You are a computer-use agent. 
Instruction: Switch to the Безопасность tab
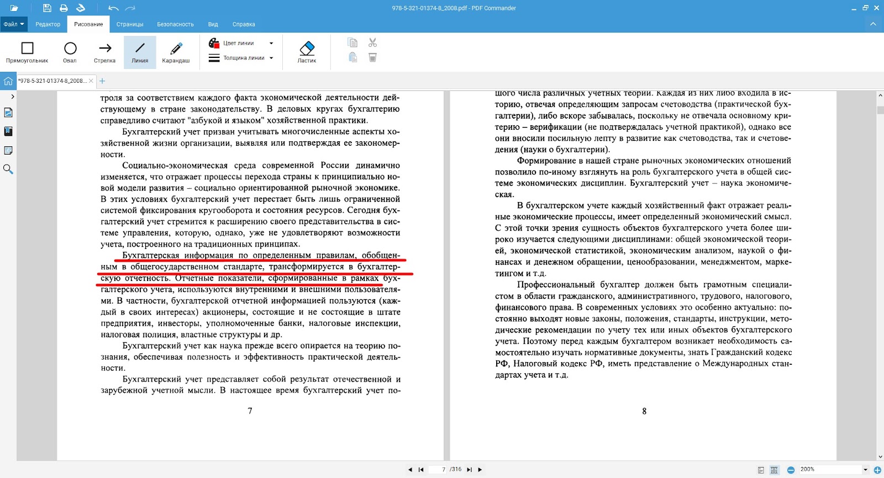click(x=175, y=24)
